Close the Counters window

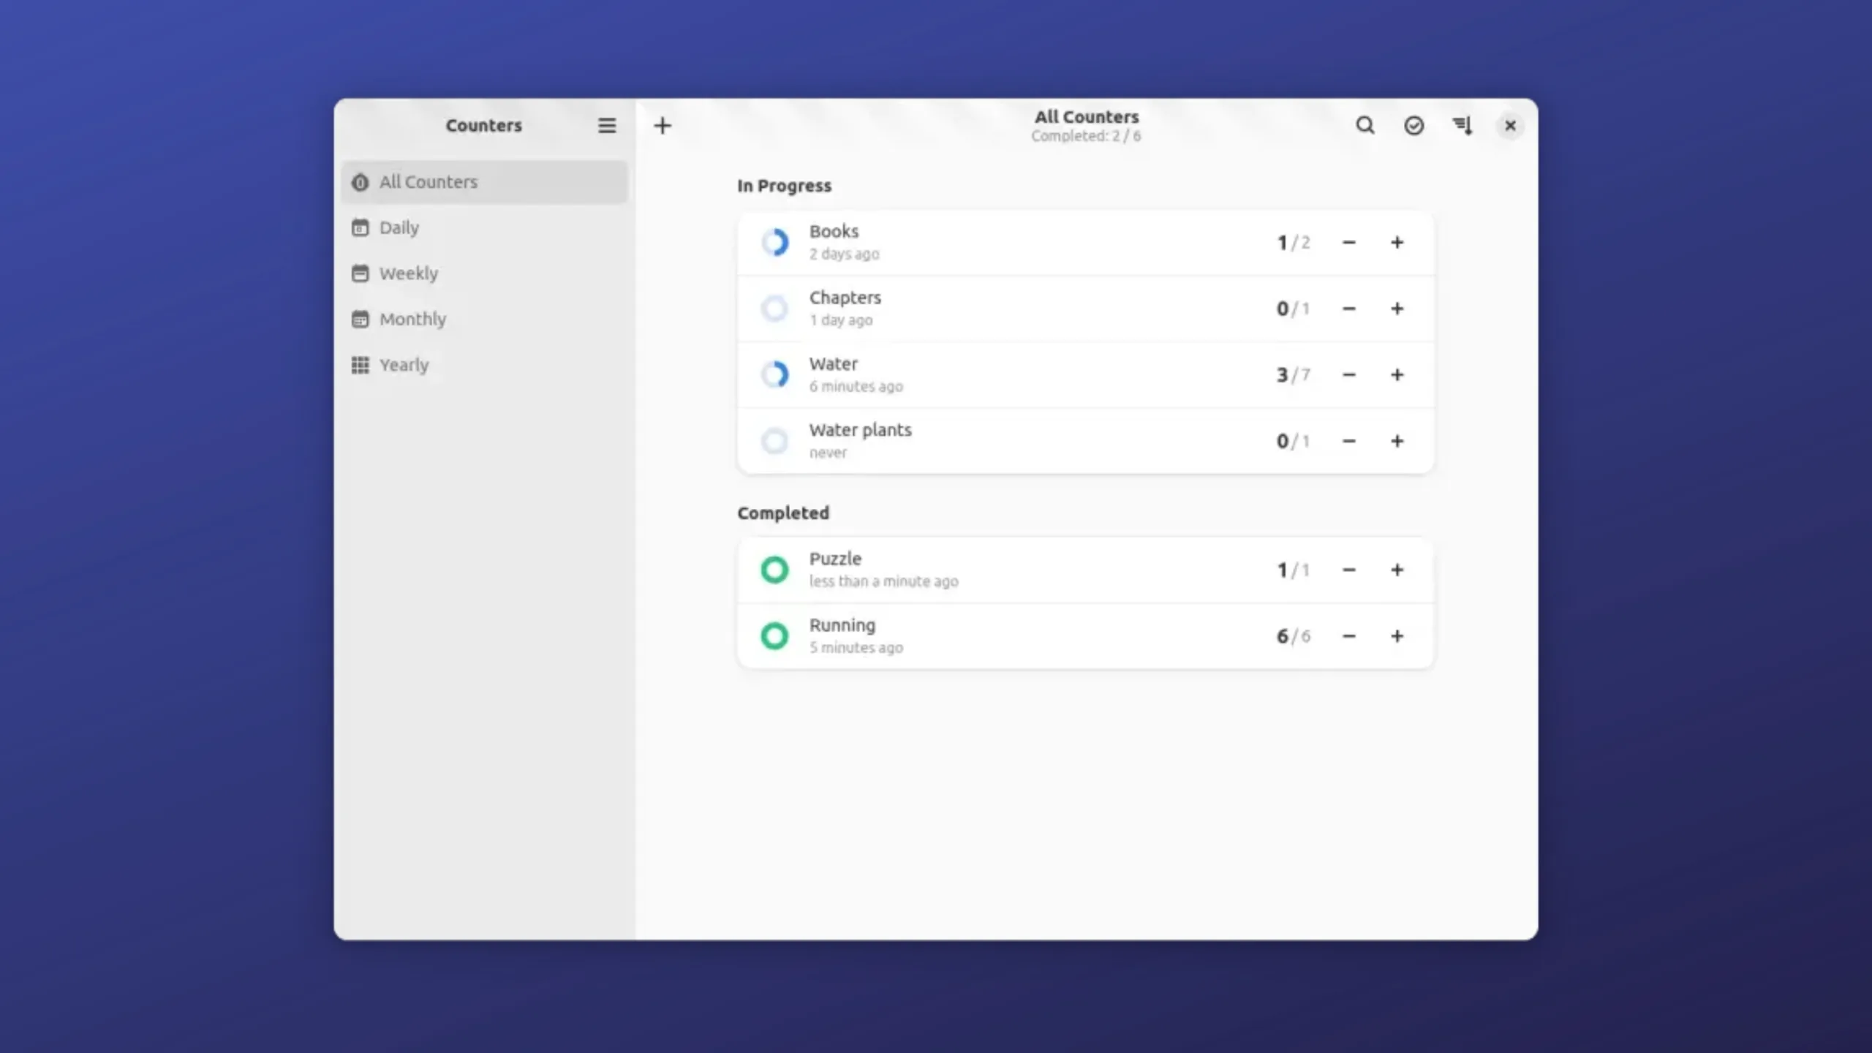1510,126
